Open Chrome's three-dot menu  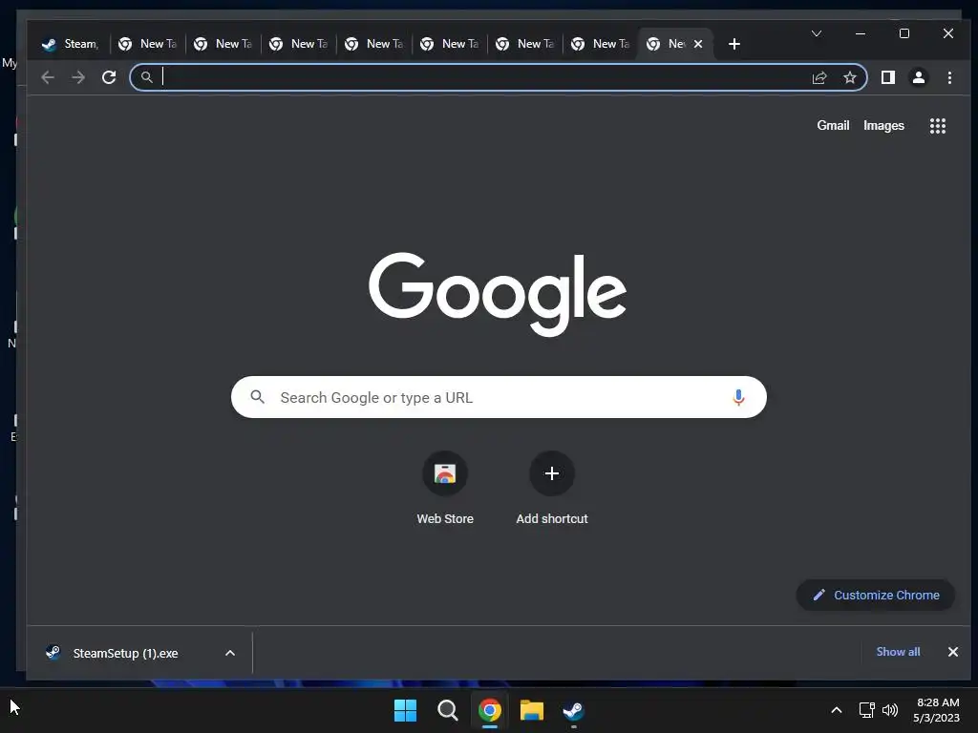click(949, 77)
